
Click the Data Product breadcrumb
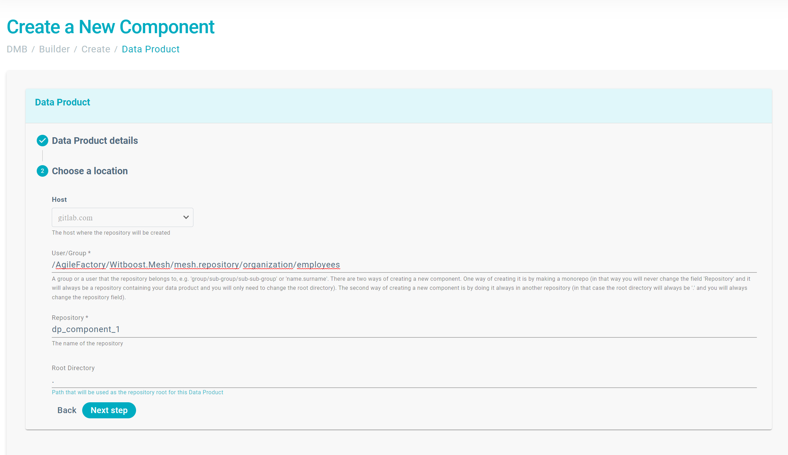(151, 49)
